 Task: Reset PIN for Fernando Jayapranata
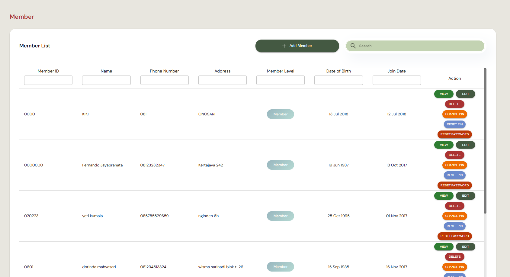pyautogui.click(x=455, y=175)
